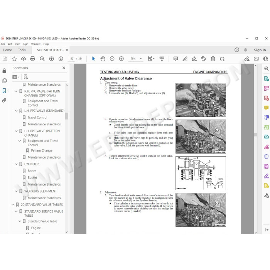Open the Boom bookmark
Image resolution: width=270 pixels, height=270 pixels.
tap(32, 171)
